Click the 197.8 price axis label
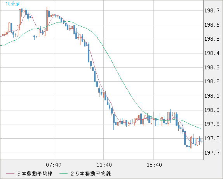The width and height of the screenshot is (223, 179). pos(212,138)
